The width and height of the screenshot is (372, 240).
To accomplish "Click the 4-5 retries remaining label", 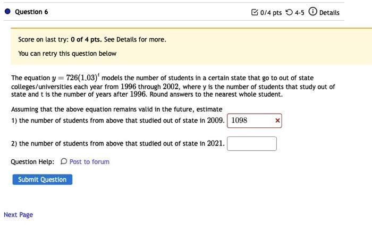I will (299, 12).
